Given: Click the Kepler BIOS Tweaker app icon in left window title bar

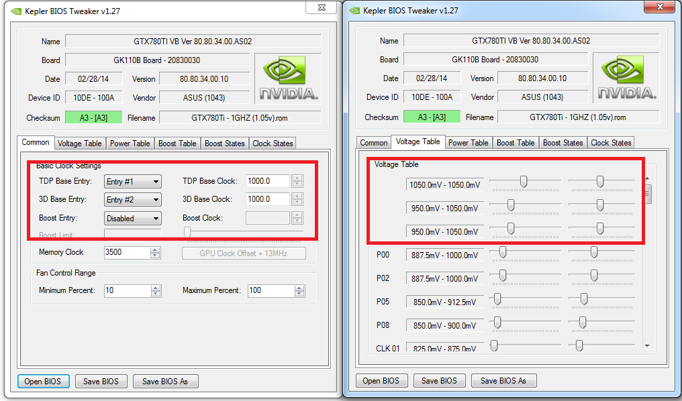Looking at the screenshot, I should (17, 11).
